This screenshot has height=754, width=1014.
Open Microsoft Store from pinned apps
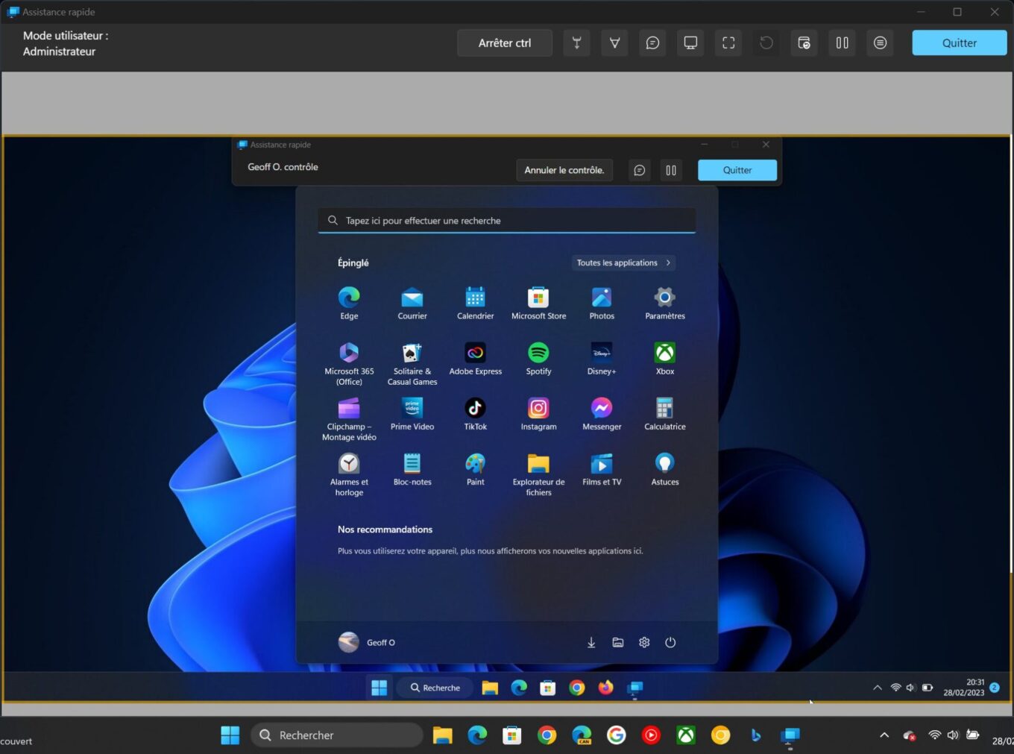pos(538,303)
